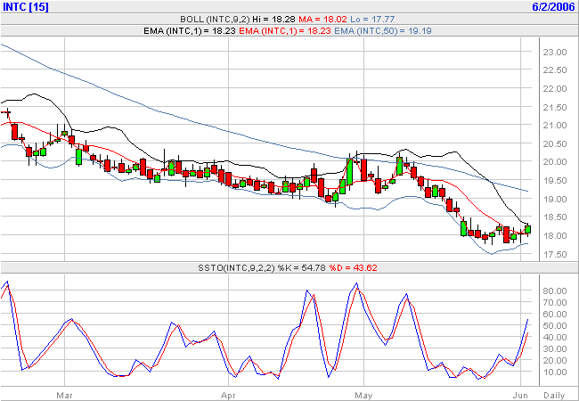579x401 pixels.
Task: Click the last green candlestick near 18.23
Action: coord(527,229)
